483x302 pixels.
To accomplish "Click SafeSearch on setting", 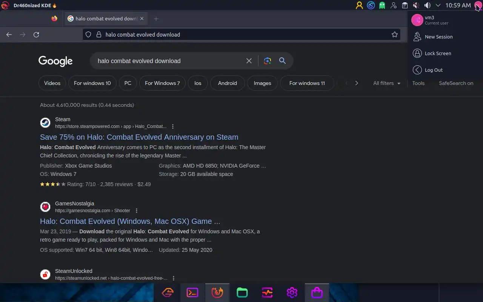I will click(456, 83).
